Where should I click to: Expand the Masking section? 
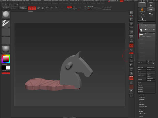point(141,116)
